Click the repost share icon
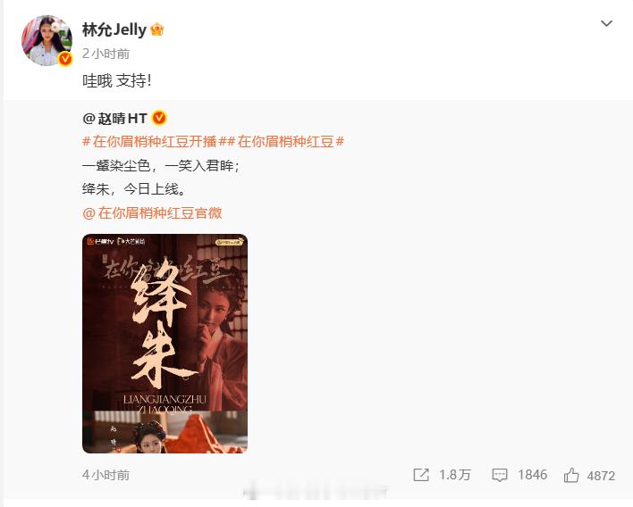The image size is (633, 507). [x=421, y=475]
